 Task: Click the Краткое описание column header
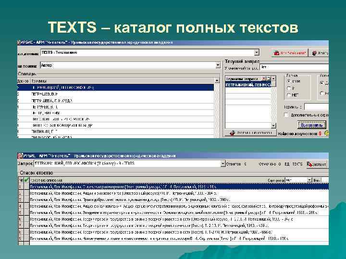coord(148,180)
